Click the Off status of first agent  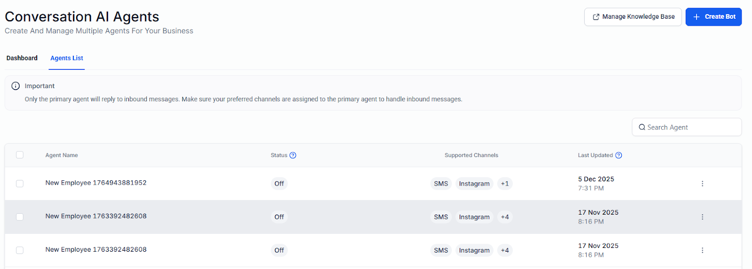(x=279, y=184)
